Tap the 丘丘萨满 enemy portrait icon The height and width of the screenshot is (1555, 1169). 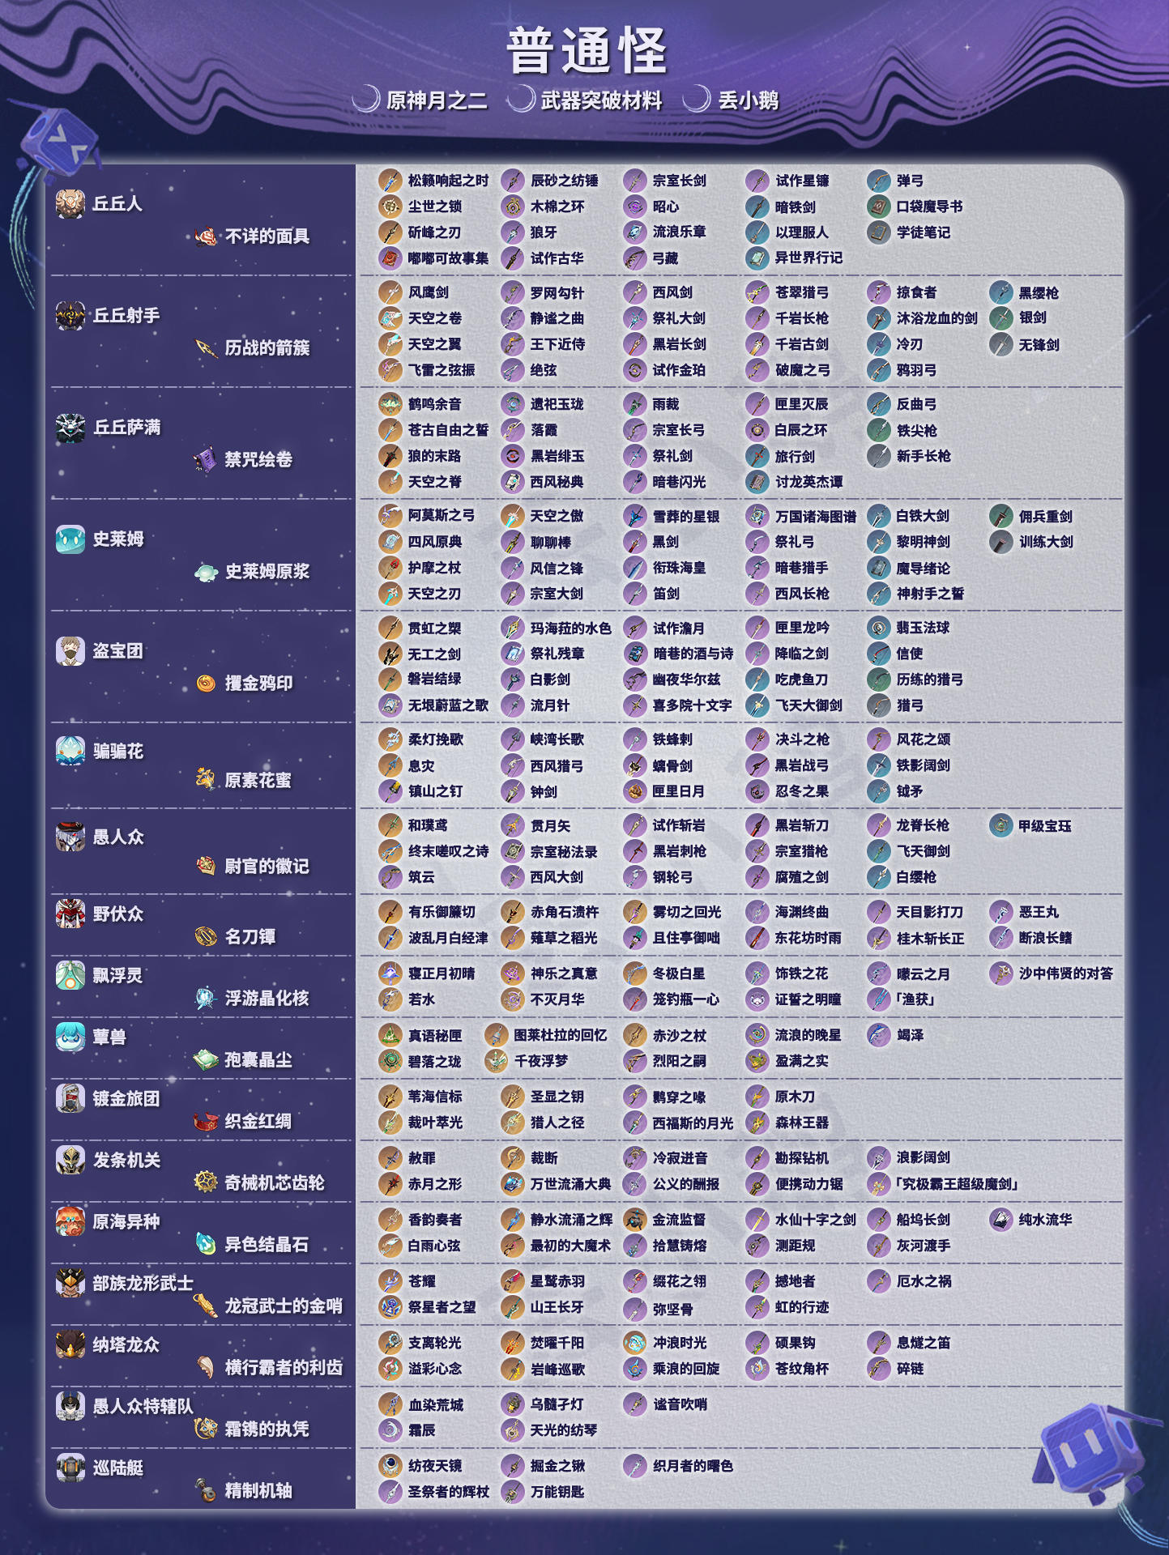[x=70, y=427]
